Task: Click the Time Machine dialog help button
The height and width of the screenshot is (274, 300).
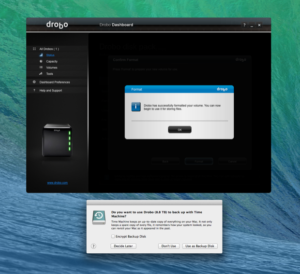Action: 93,246
